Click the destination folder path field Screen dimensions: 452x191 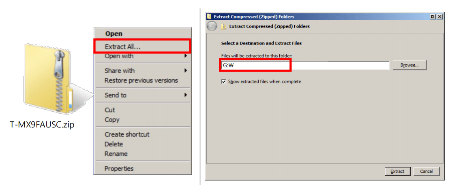tap(305, 65)
